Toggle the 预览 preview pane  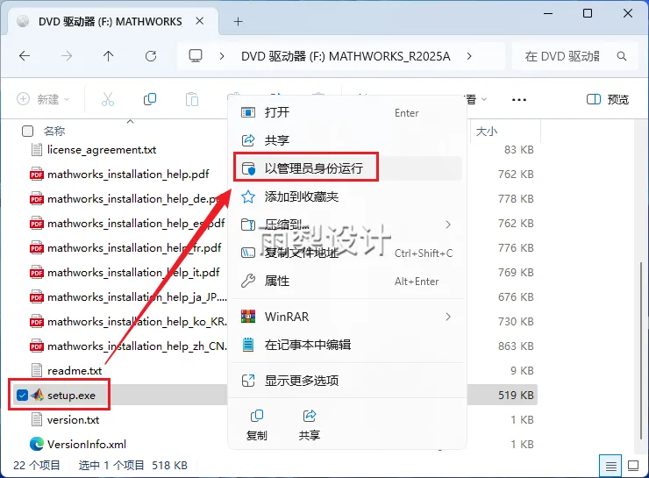point(608,99)
